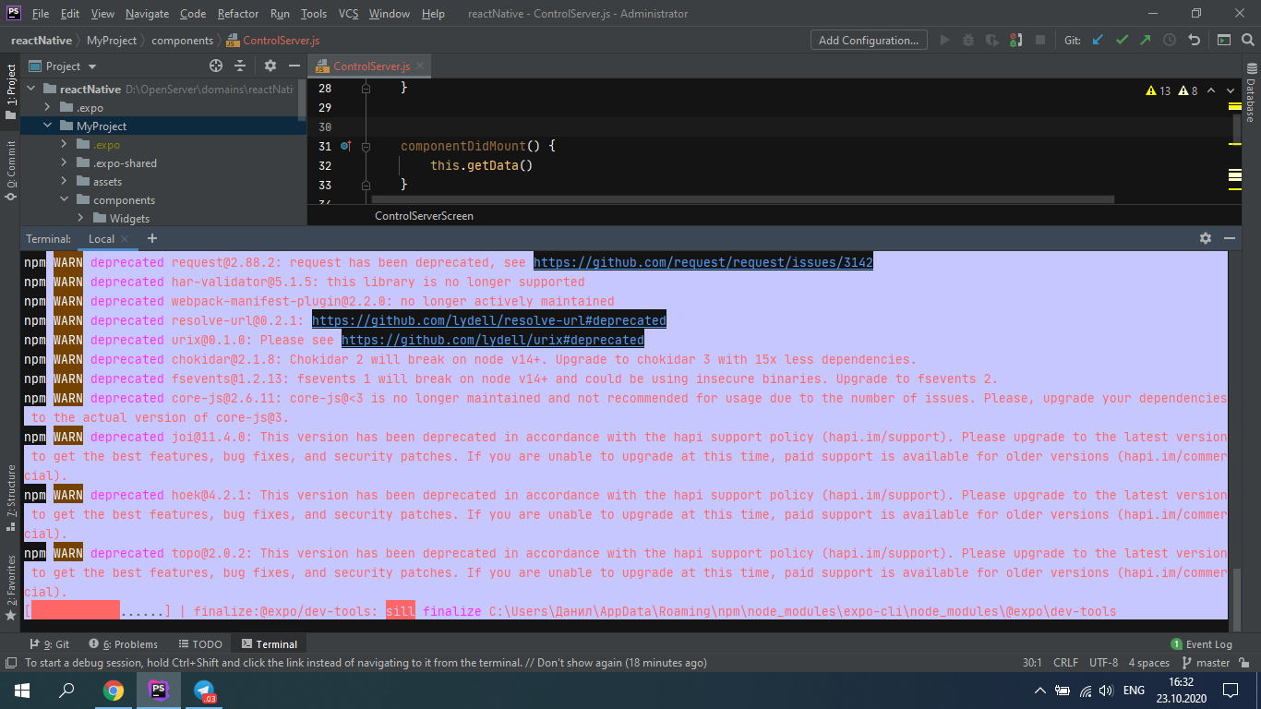Expand the .expo-shared folder

(64, 163)
